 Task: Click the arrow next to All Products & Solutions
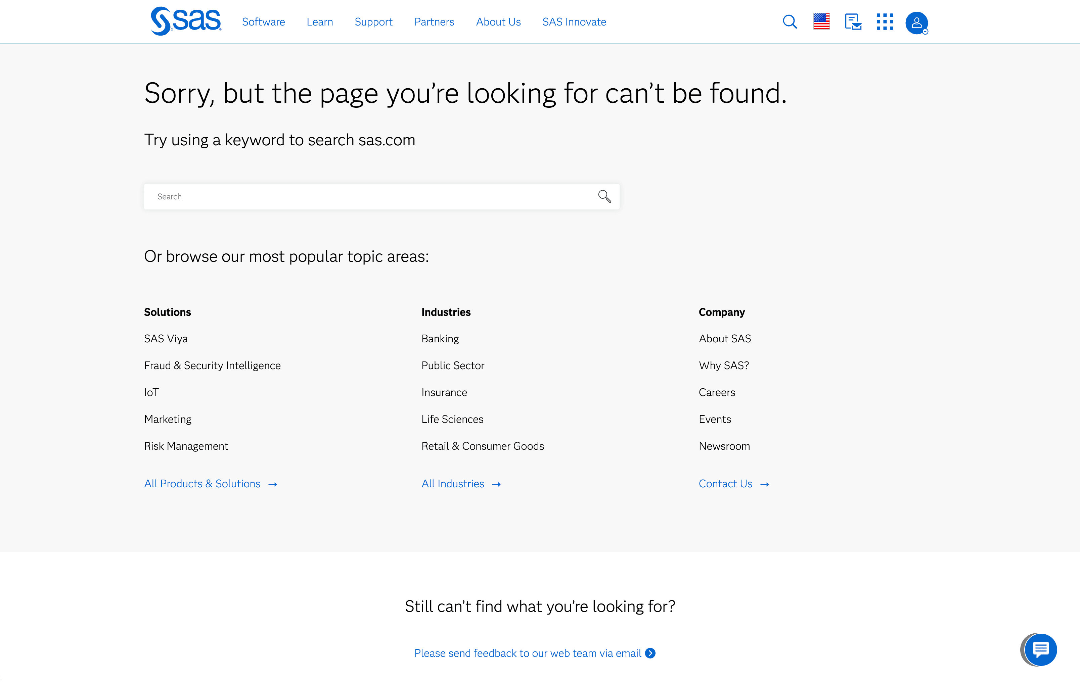273,484
